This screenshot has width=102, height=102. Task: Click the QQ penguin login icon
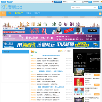click(53, 2)
